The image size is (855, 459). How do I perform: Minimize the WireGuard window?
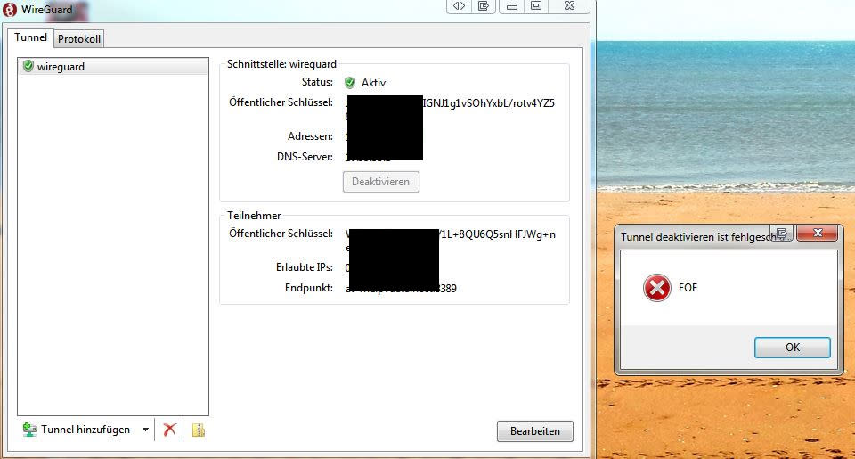(x=511, y=6)
